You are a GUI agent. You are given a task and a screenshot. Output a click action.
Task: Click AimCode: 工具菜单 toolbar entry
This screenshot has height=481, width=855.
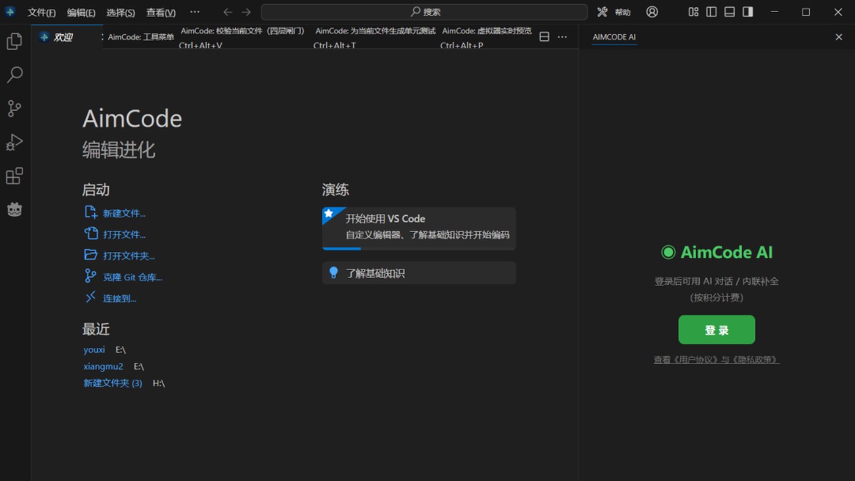(x=141, y=37)
